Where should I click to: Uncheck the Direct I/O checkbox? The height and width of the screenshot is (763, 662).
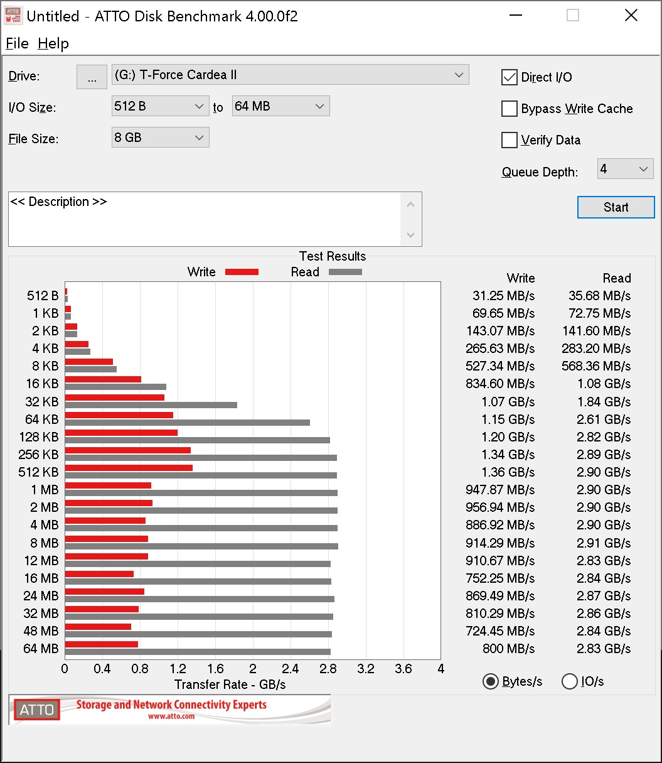point(509,77)
